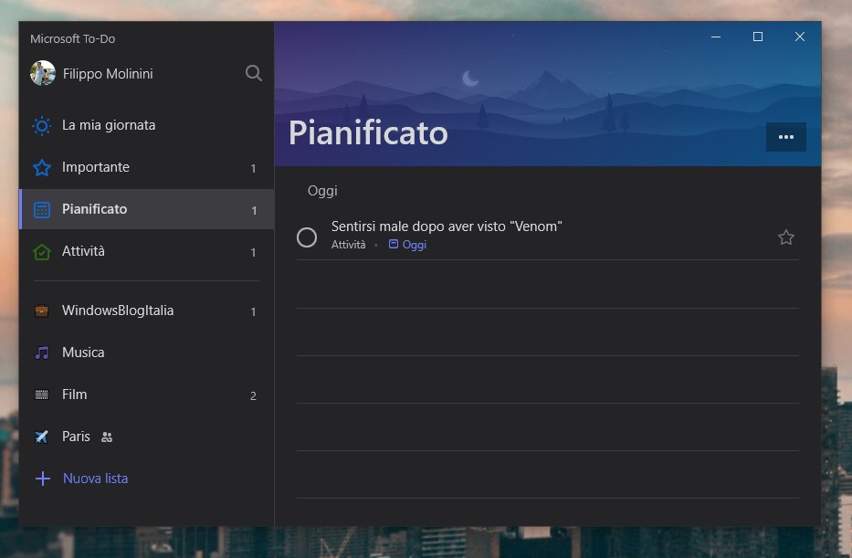Create a list via Nuova lista link
This screenshot has height=558, width=852.
pyautogui.click(x=96, y=479)
